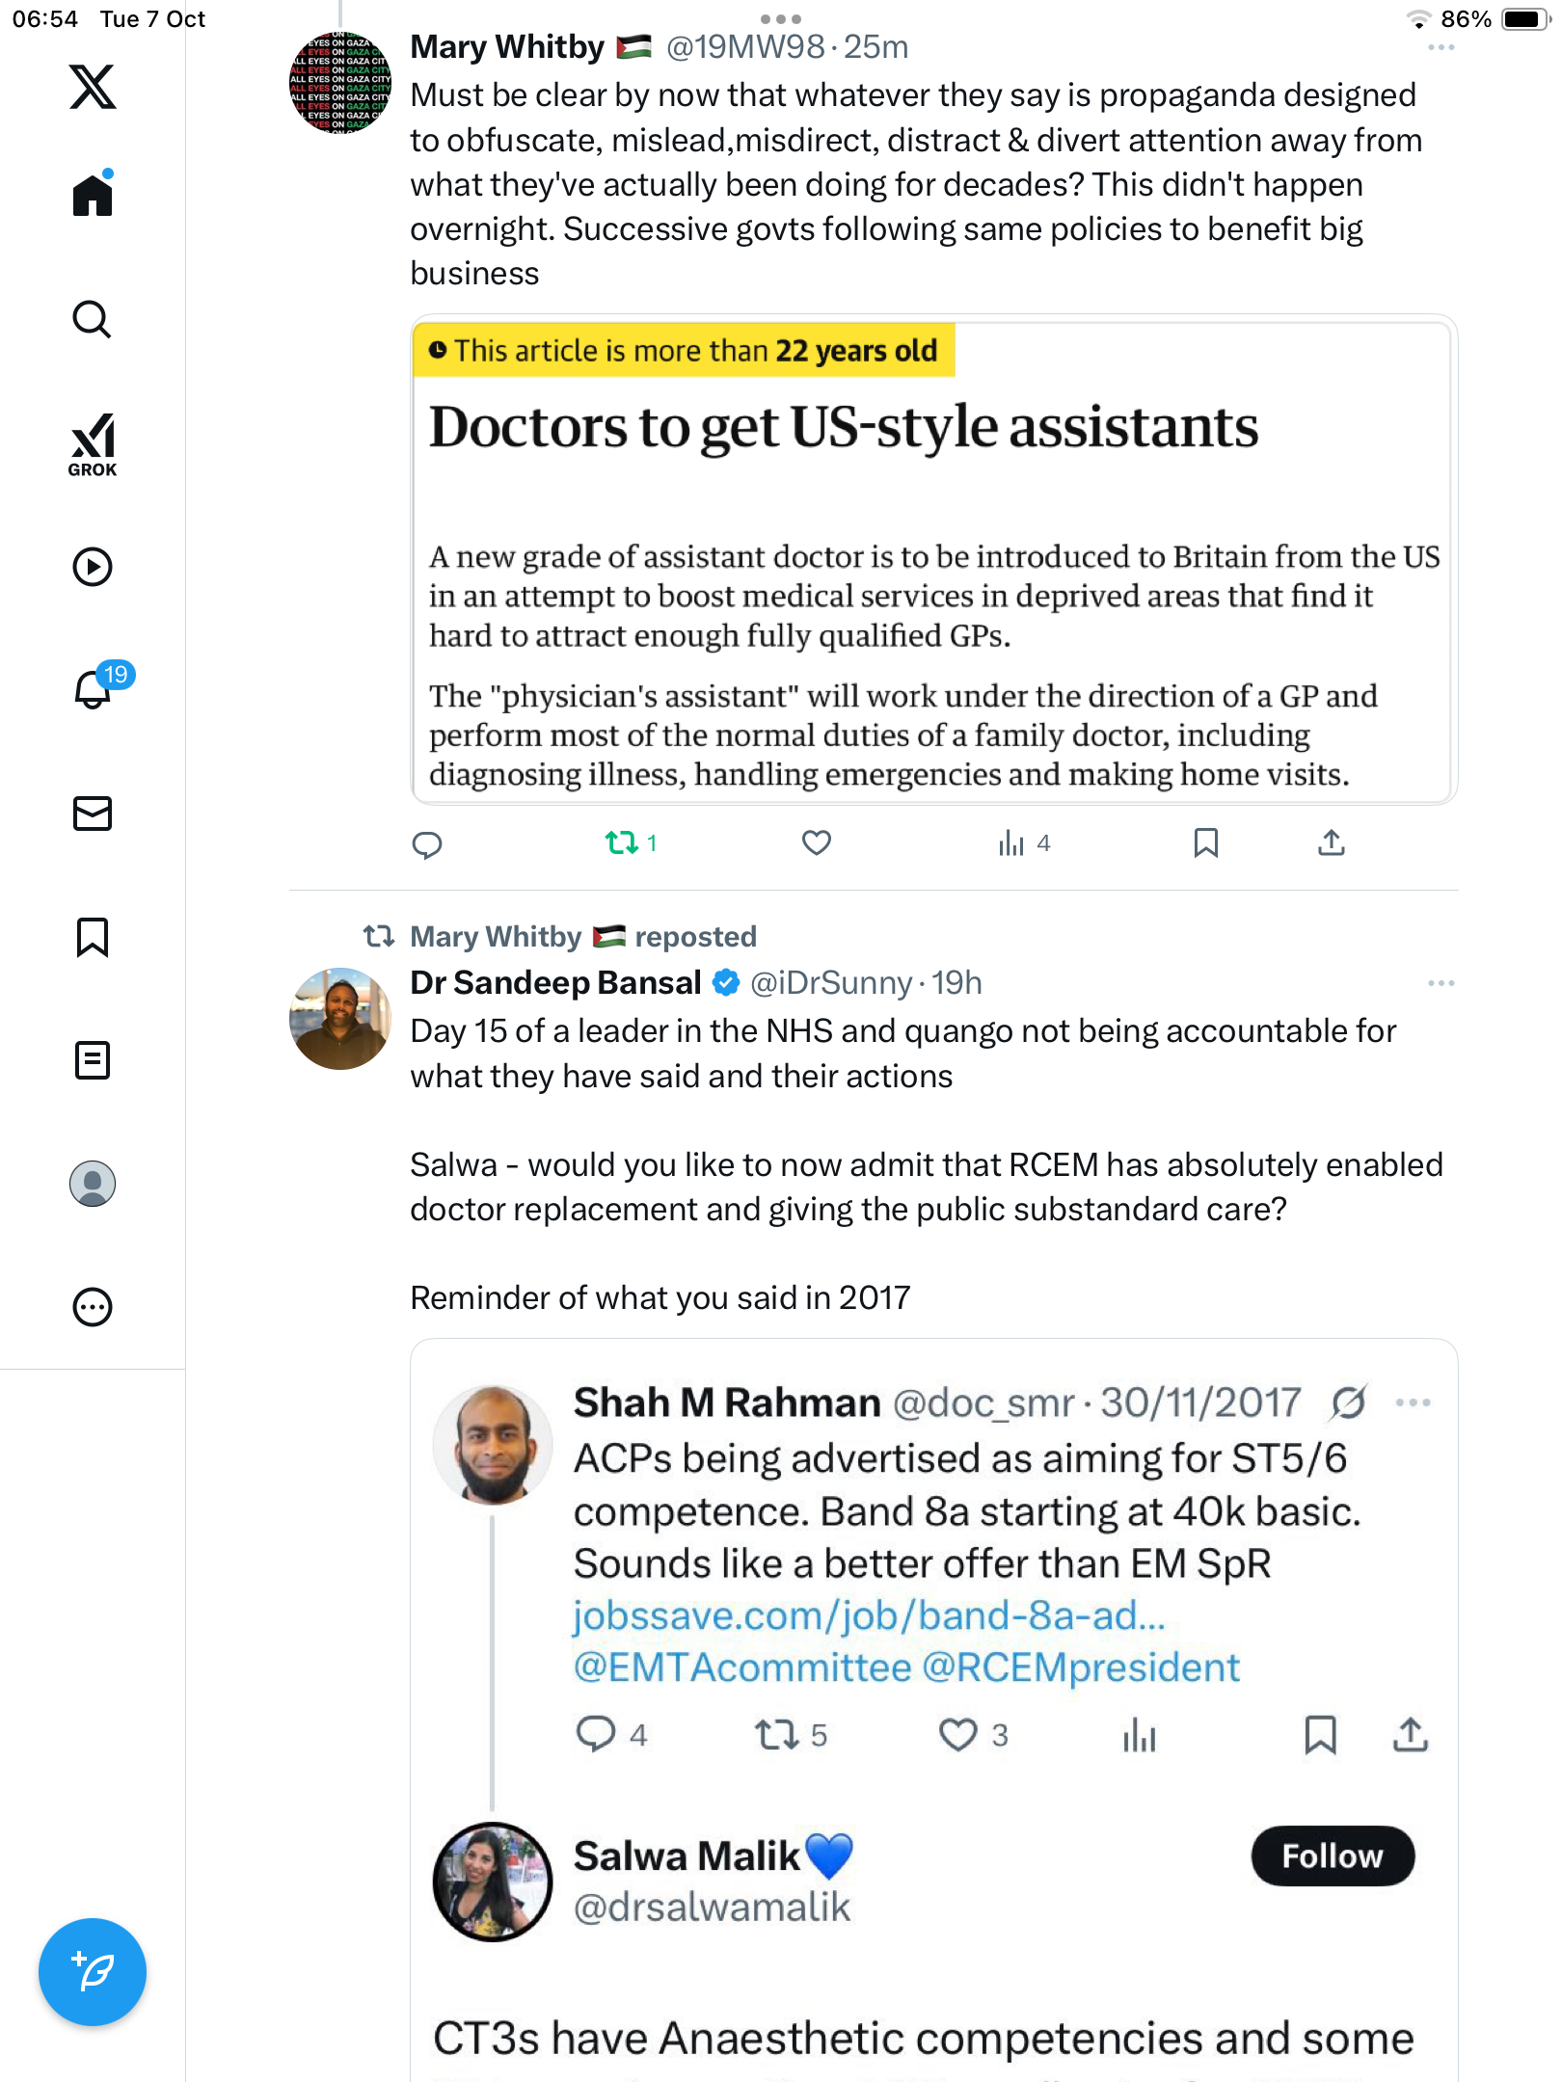This screenshot has height=2082, width=1562.
Task: Open the jobssave.com job link
Action: (869, 1616)
